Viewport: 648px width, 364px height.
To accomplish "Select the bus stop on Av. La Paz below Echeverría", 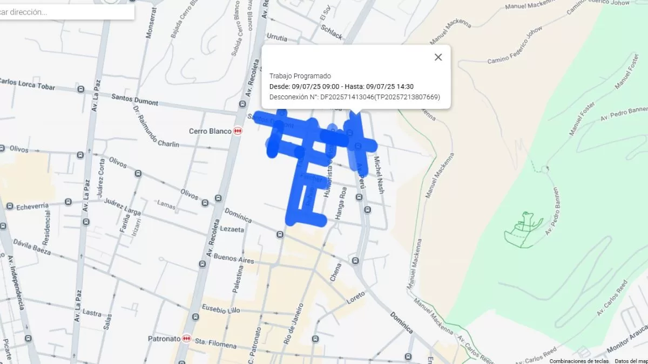I will point(85,222).
